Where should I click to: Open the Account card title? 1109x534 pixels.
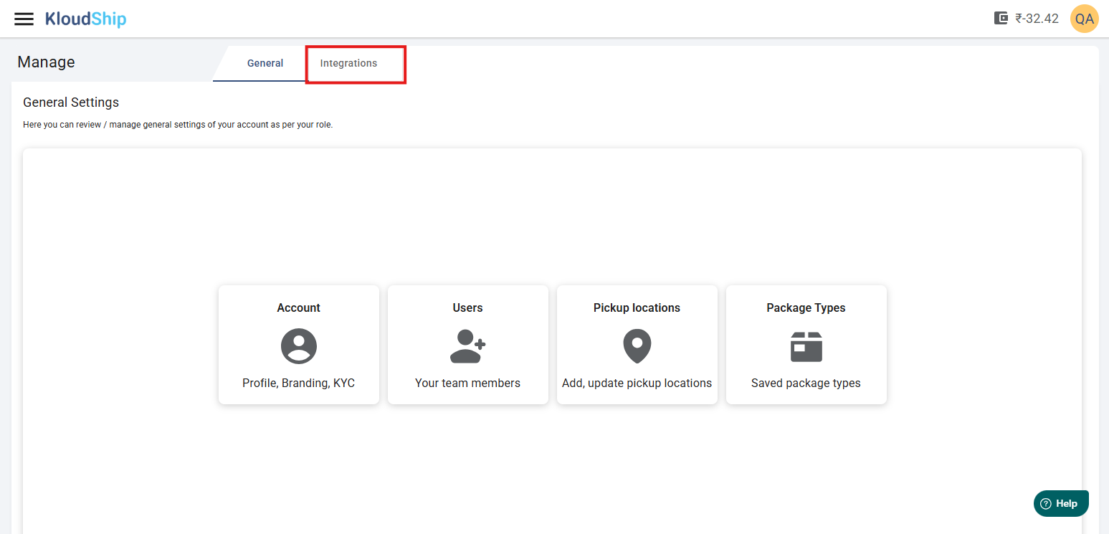(x=299, y=308)
